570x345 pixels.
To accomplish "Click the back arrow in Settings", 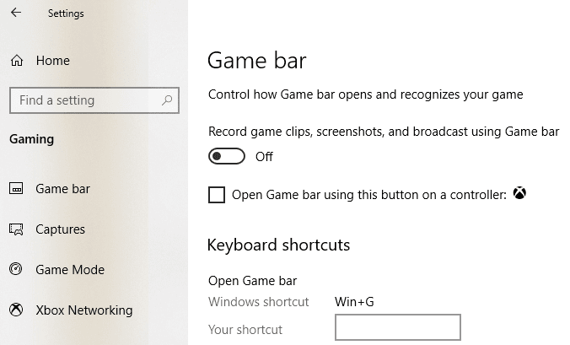I will (x=16, y=13).
